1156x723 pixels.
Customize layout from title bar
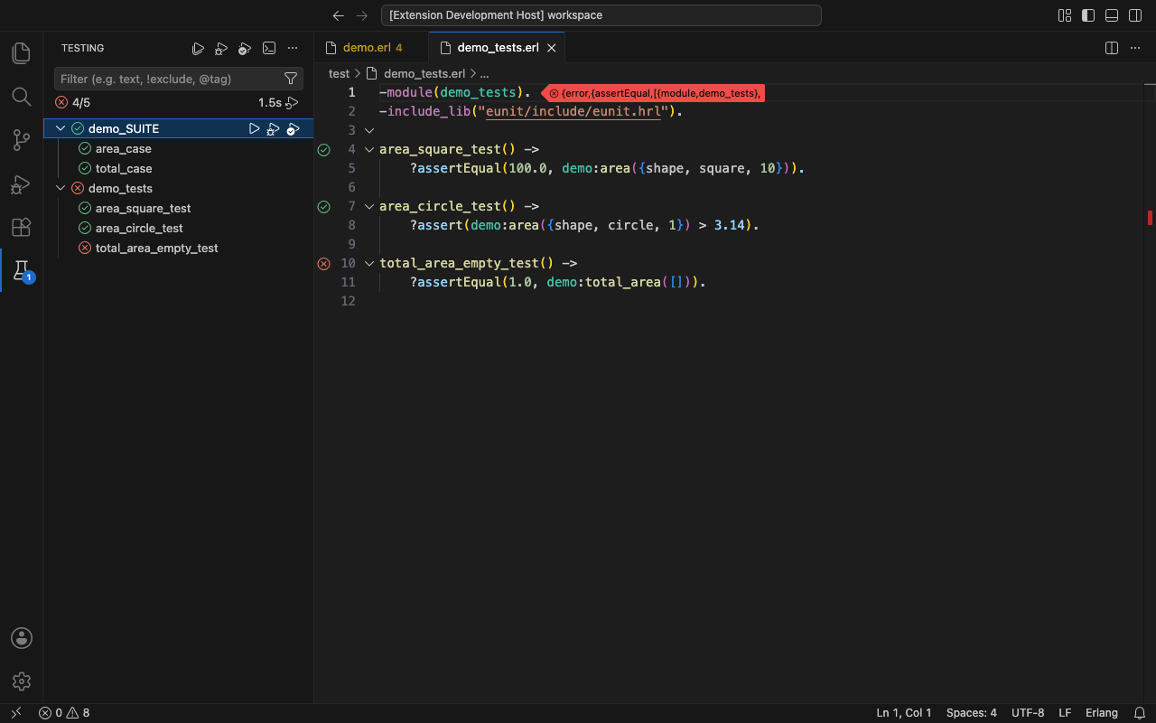coord(1065,15)
